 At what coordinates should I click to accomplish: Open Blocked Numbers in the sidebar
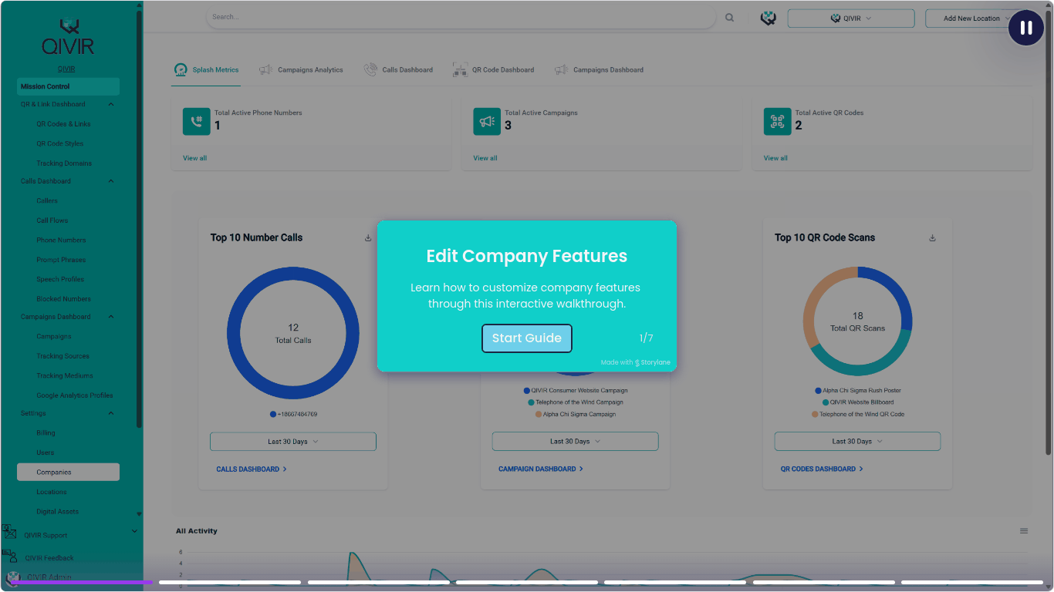tap(63, 299)
